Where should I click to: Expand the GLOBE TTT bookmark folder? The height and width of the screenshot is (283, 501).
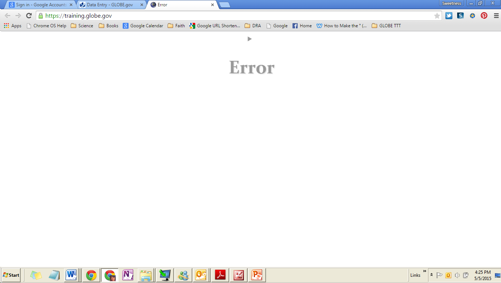(x=386, y=26)
